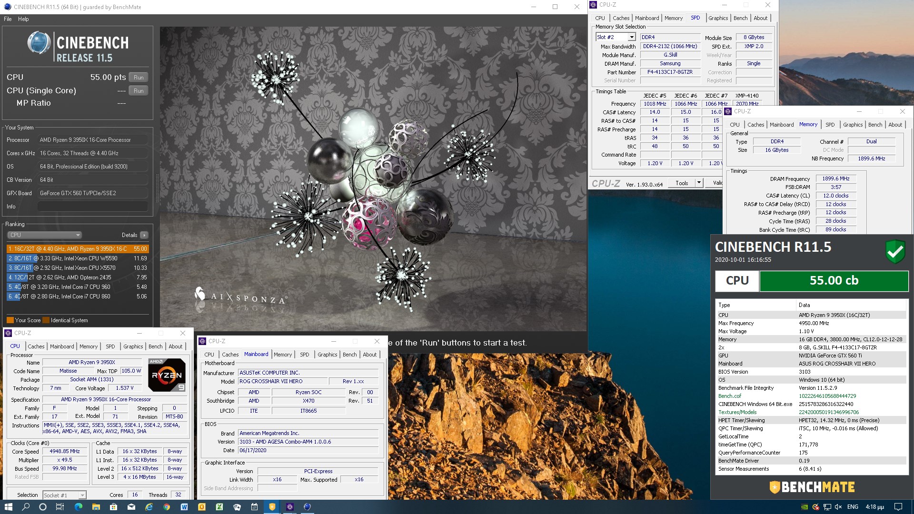
Task: Open the Windows Start menu
Action: pyautogui.click(x=8, y=507)
